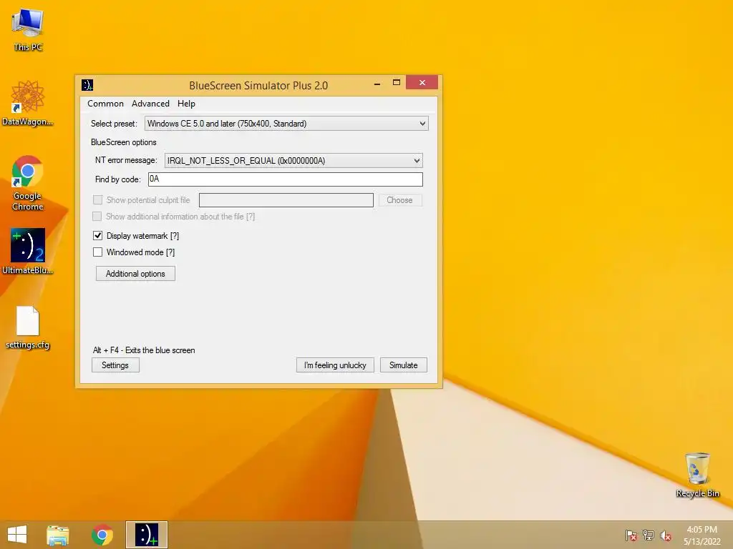Open the Windows Start button

(17, 535)
